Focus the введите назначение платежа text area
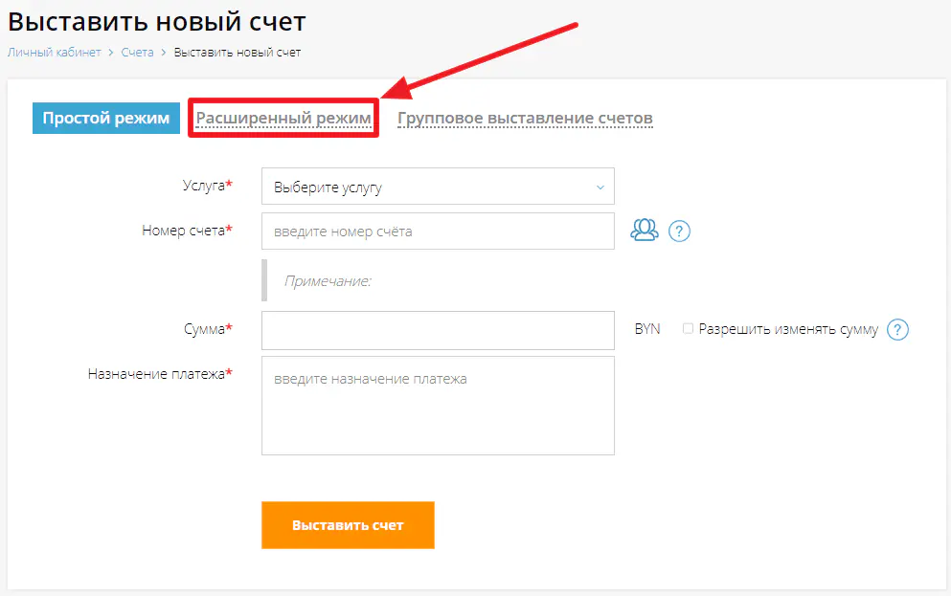This screenshot has height=596, width=951. (438, 406)
